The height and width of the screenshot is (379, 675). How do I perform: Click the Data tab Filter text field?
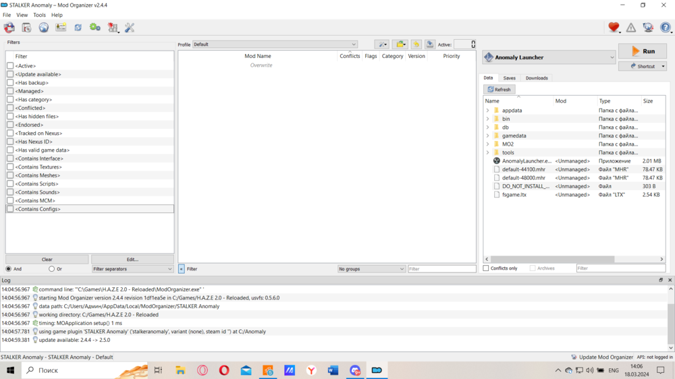[621, 268]
